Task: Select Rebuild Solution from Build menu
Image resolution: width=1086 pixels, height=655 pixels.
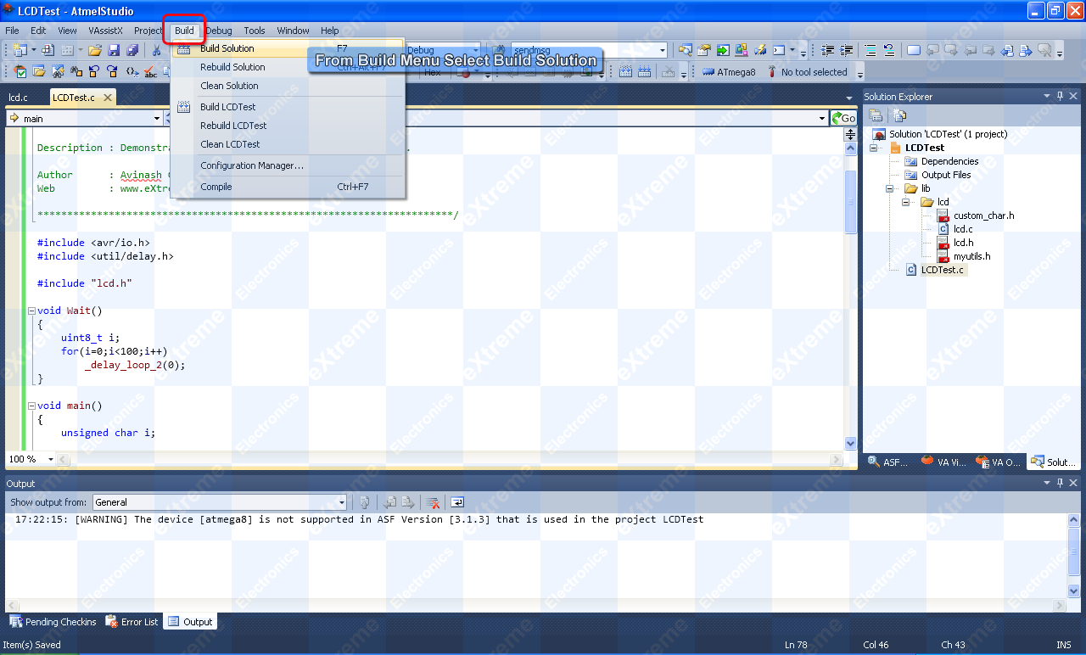Action: point(288,67)
